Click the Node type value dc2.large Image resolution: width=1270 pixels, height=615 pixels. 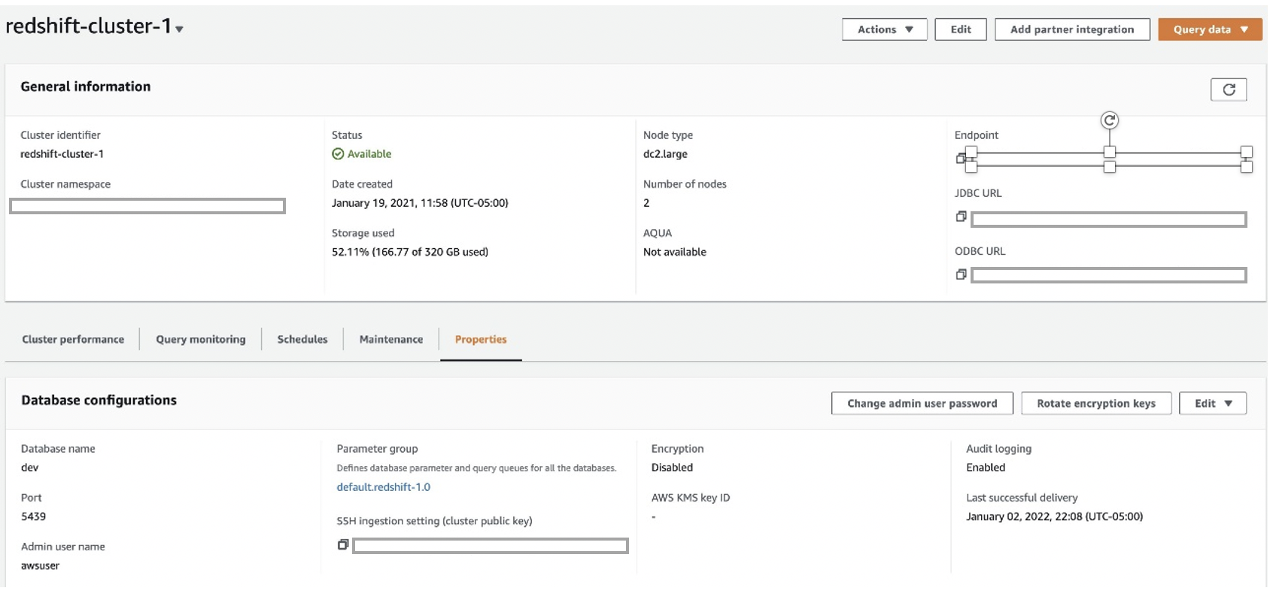pyautogui.click(x=665, y=154)
